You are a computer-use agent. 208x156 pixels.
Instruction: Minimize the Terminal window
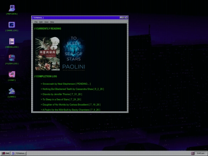pyautogui.click(x=121, y=18)
